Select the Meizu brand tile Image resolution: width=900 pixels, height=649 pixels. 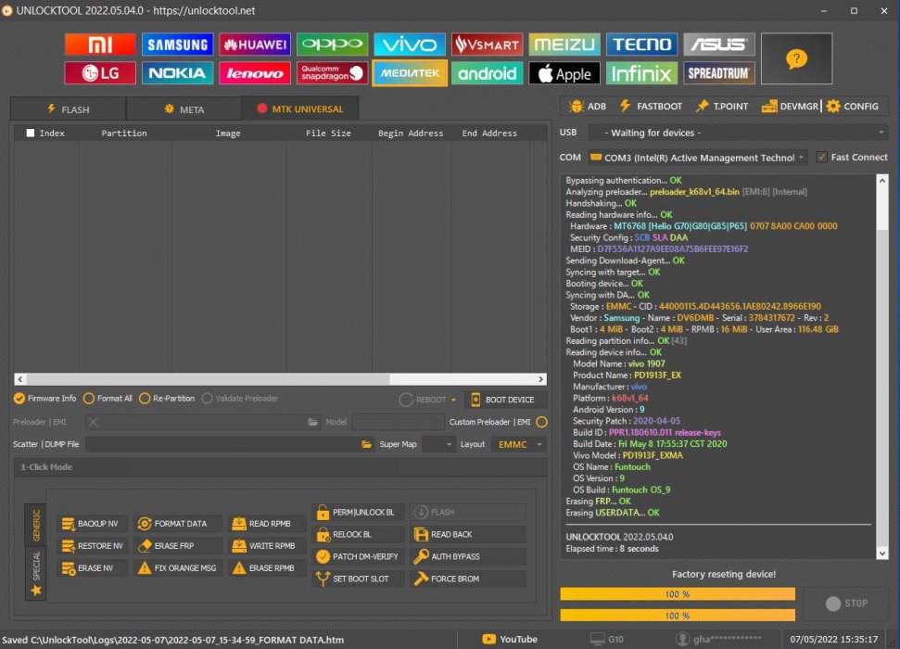click(564, 45)
